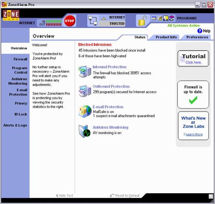Click the 'Firewall is up to date' box
The width and height of the screenshot is (215, 204).
click(193, 95)
